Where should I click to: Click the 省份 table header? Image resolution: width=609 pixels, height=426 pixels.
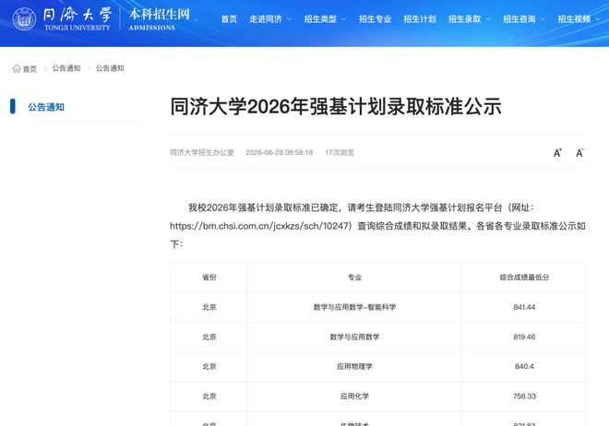click(209, 278)
